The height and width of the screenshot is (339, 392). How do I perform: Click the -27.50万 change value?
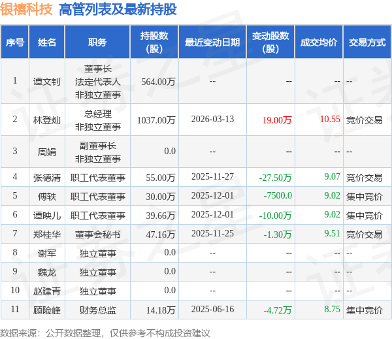[x=275, y=178]
